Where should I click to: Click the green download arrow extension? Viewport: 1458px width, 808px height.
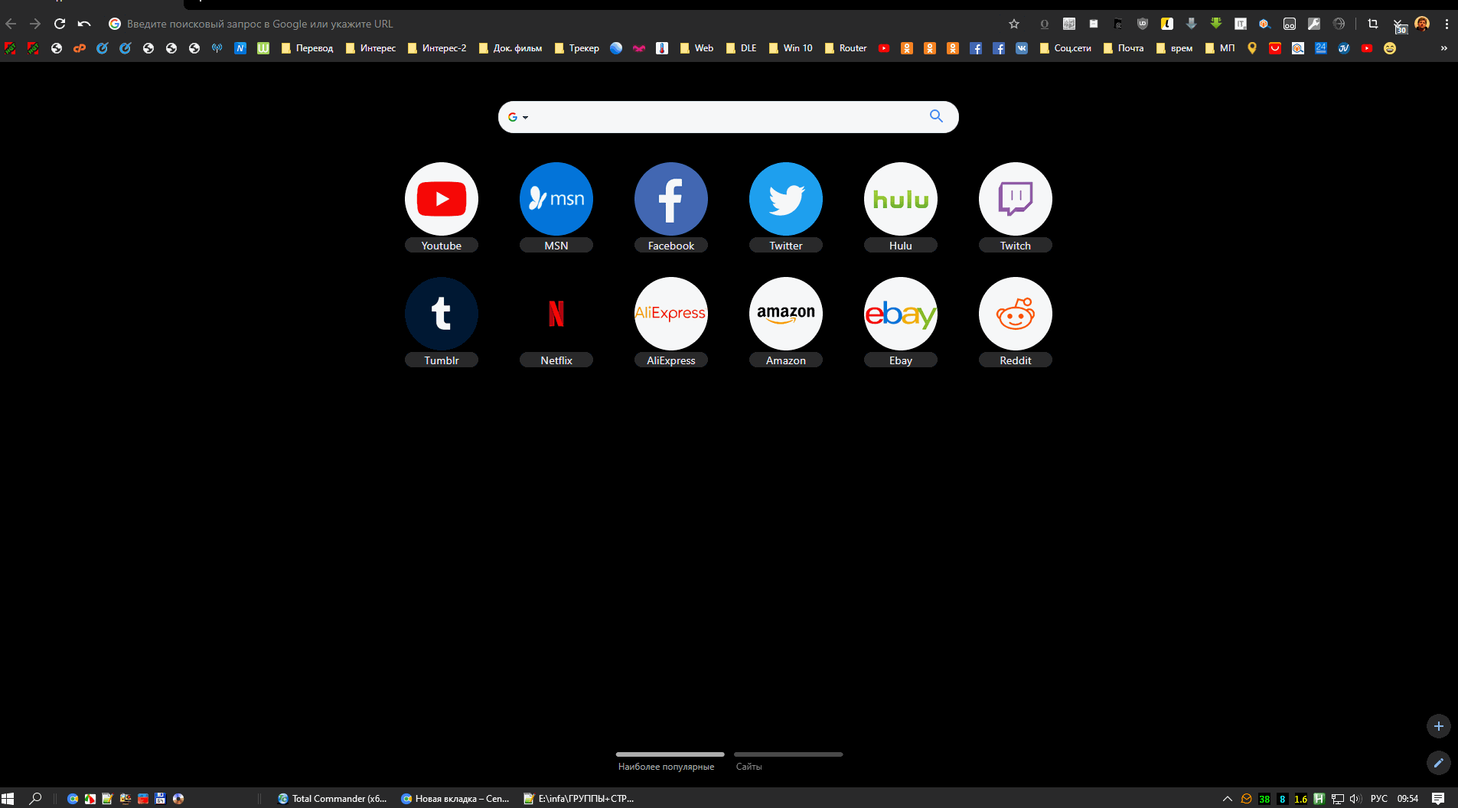click(1216, 24)
